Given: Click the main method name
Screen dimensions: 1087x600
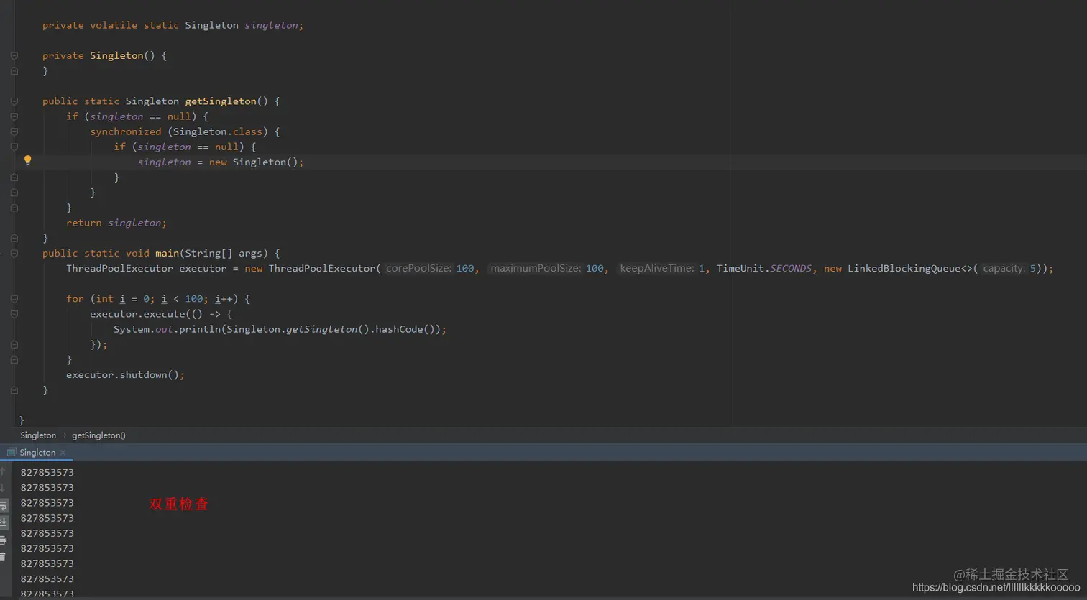Looking at the screenshot, I should (x=167, y=253).
